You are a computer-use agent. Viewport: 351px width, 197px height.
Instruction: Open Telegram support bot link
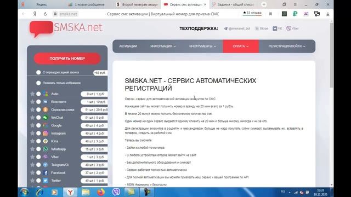coord(237,28)
